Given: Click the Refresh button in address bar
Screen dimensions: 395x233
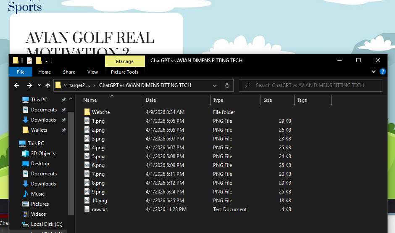Looking at the screenshot, I should pyautogui.click(x=227, y=85).
